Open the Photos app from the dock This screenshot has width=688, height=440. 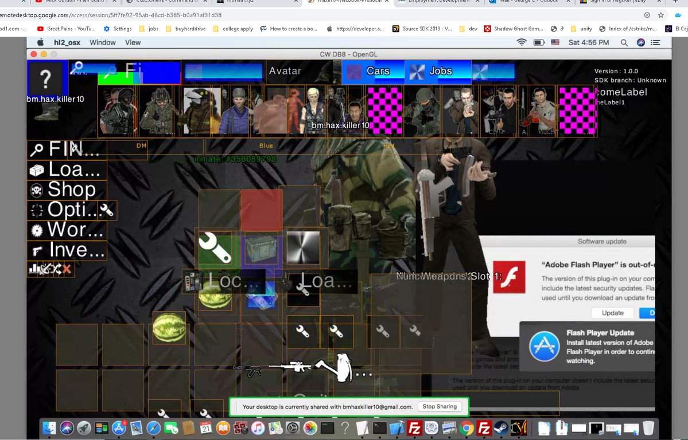point(310,428)
